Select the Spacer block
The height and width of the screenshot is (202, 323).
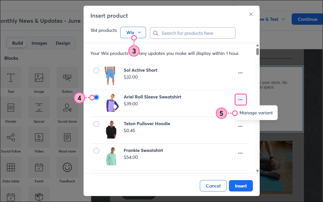coord(39,107)
